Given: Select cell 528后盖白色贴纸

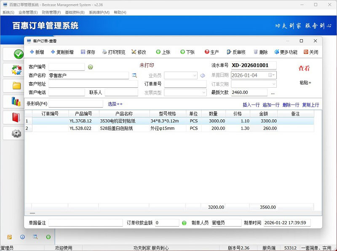Looking at the screenshot, I should click(124, 129).
